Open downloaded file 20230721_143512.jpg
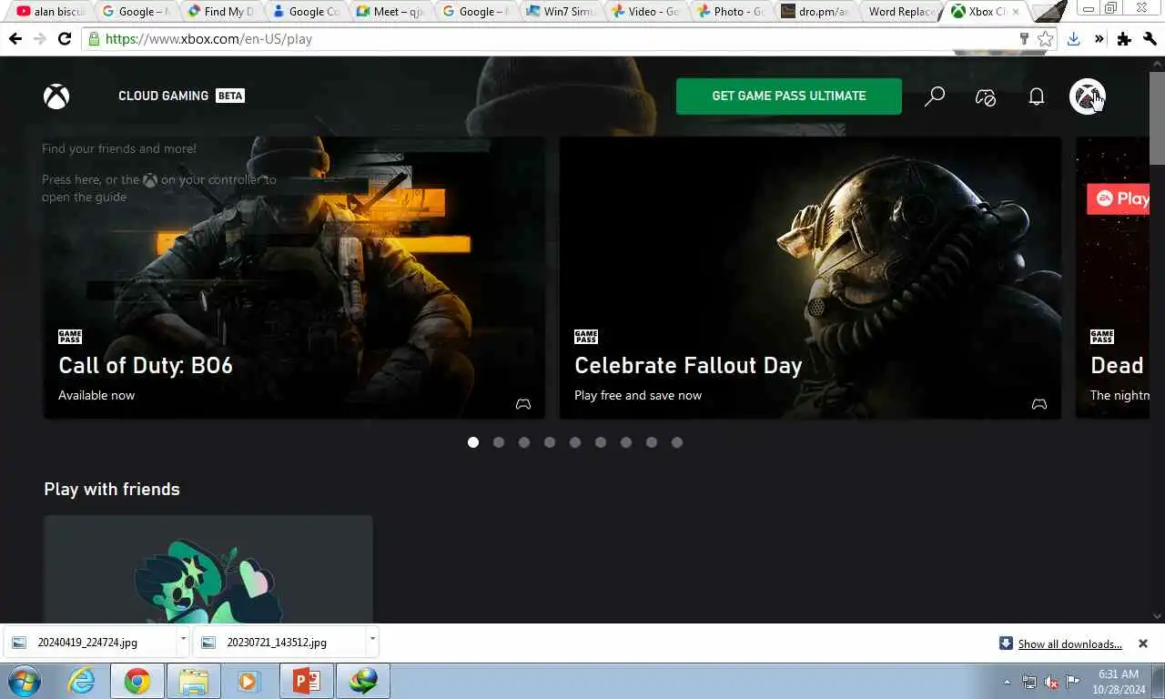Image resolution: width=1165 pixels, height=699 pixels. (x=278, y=642)
